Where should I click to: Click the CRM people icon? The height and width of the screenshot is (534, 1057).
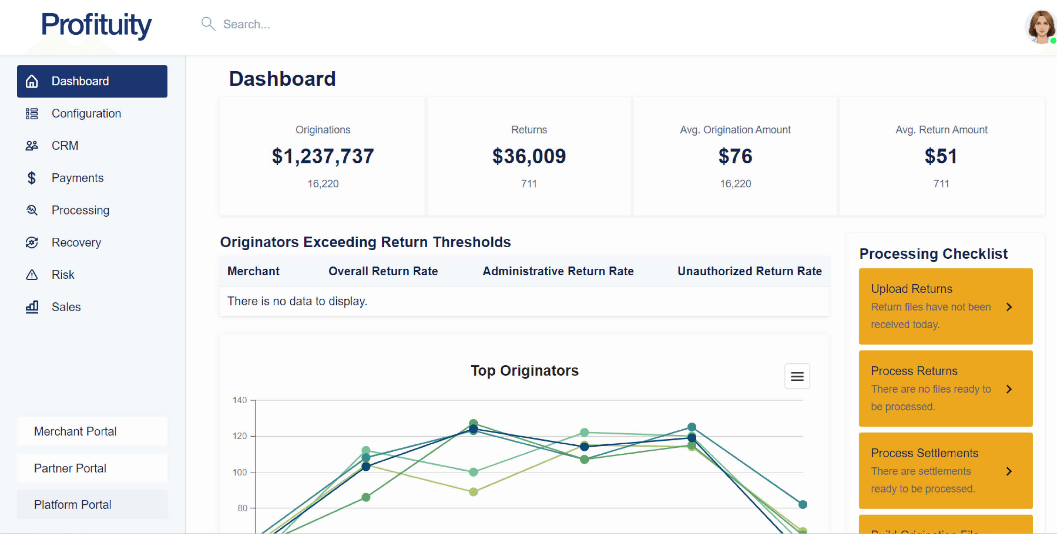32,146
